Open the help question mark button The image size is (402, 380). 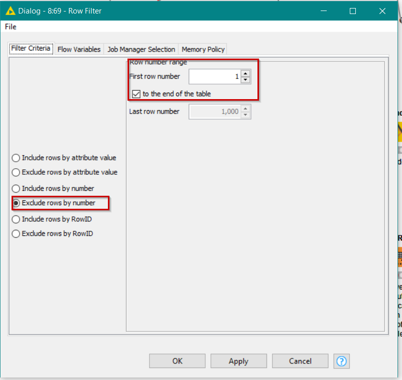[x=341, y=361]
